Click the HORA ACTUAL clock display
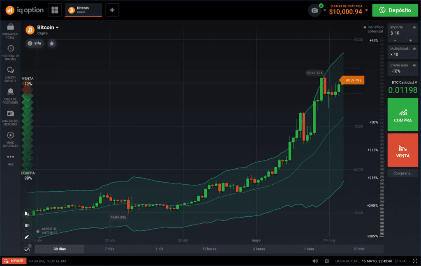The image size is (421, 266). (x=371, y=261)
